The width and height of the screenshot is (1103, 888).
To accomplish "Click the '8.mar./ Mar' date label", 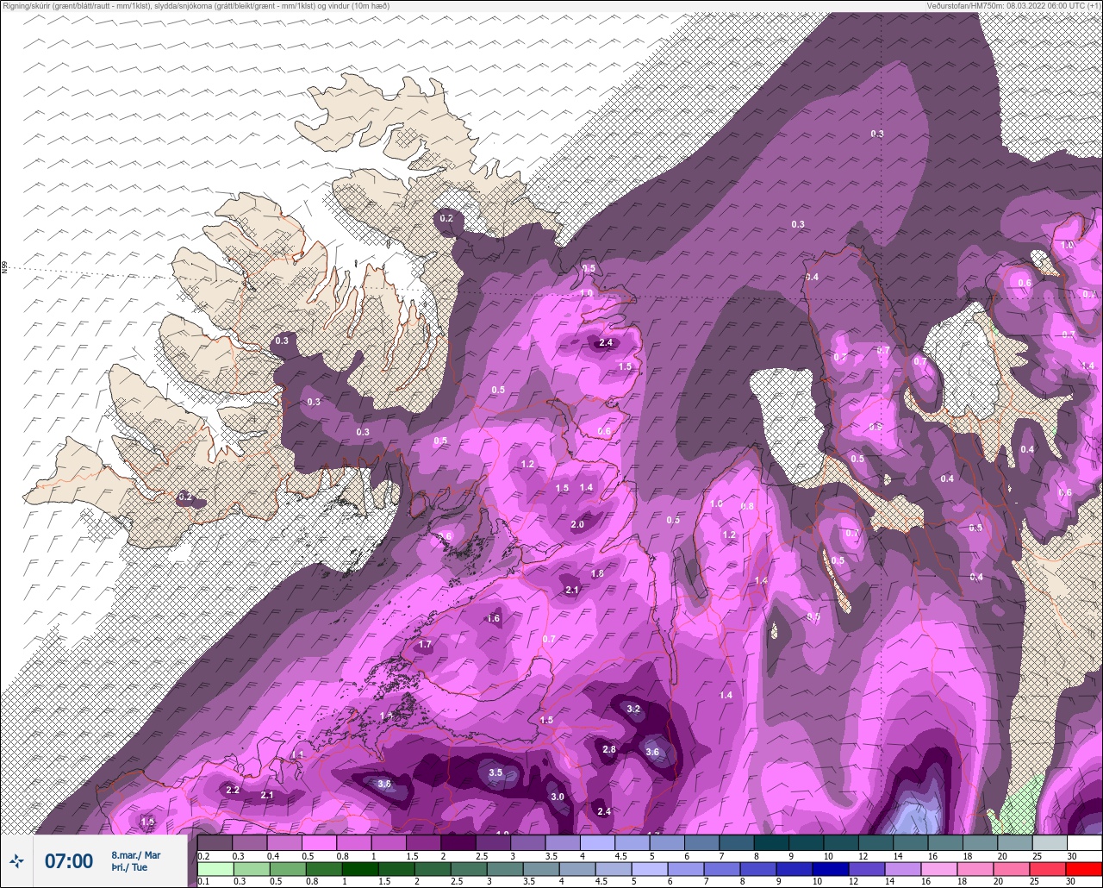I will [136, 855].
